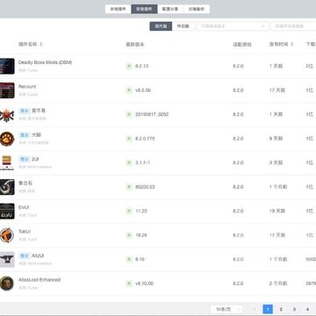Click version text "v8.2.0b"
This screenshot has width=316, height=316.
click(143, 90)
